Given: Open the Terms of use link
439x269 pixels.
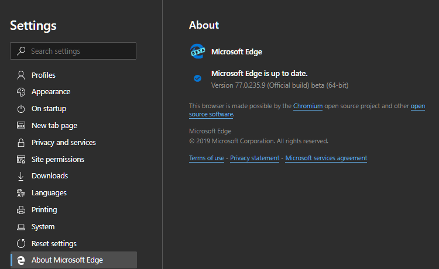Looking at the screenshot, I should (207, 158).
